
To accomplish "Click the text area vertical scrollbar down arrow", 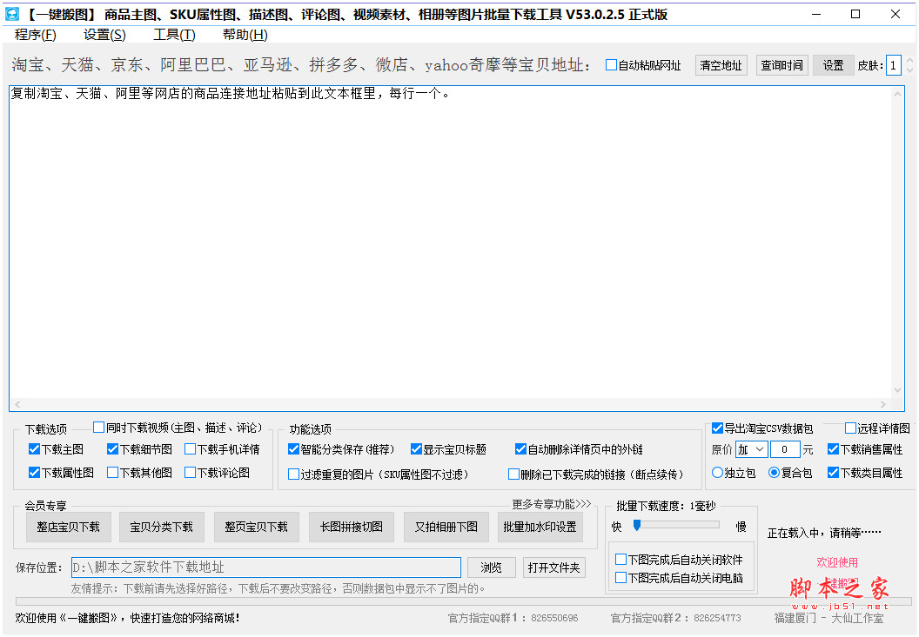I will click(898, 390).
